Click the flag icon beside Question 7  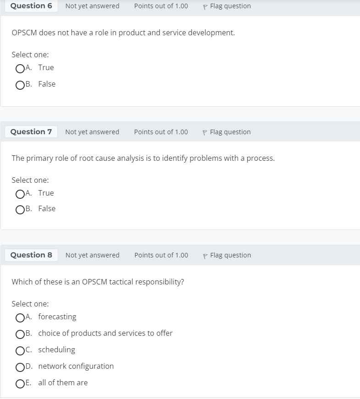pyautogui.click(x=206, y=131)
